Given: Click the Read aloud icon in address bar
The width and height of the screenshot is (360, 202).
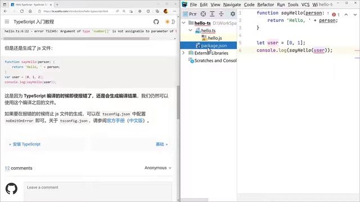Looking at the screenshot, I should pyautogui.click(x=118, y=11).
